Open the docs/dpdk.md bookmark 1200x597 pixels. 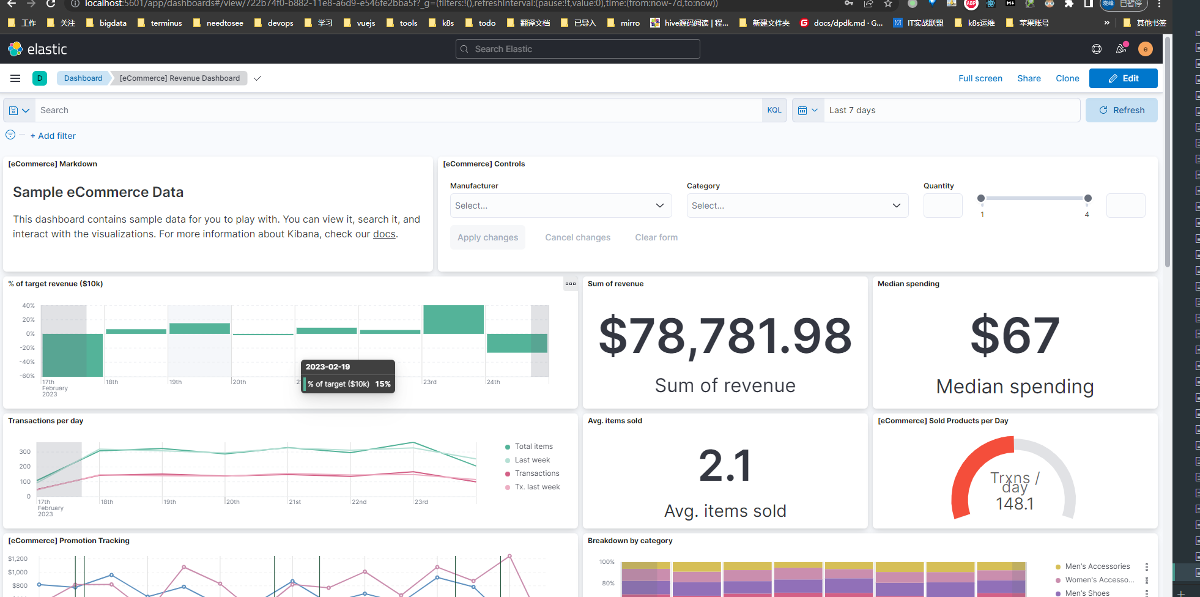[x=841, y=23]
